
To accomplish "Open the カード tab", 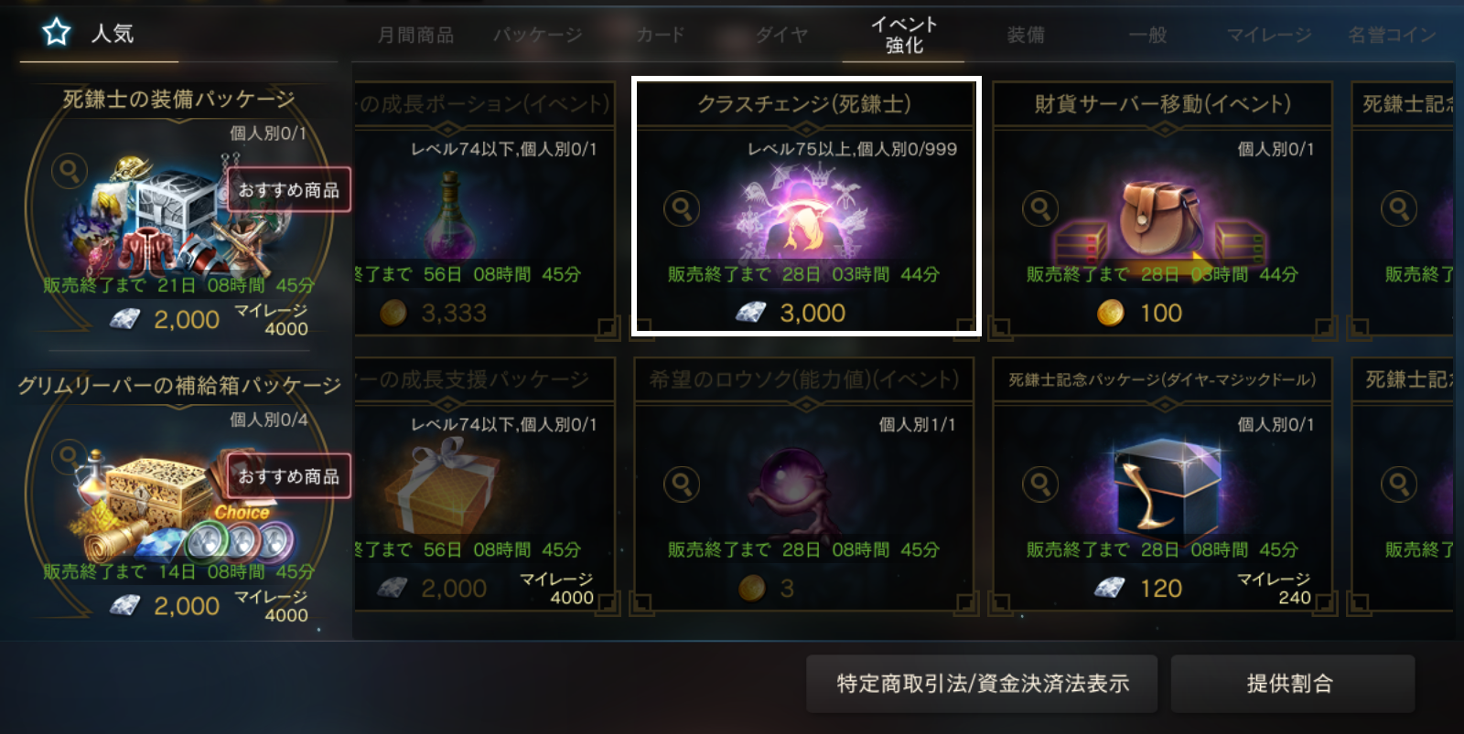I will pos(661,35).
